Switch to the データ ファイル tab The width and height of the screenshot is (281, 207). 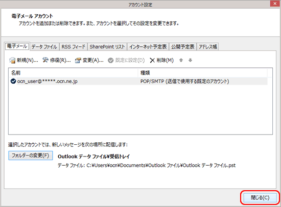point(44,47)
